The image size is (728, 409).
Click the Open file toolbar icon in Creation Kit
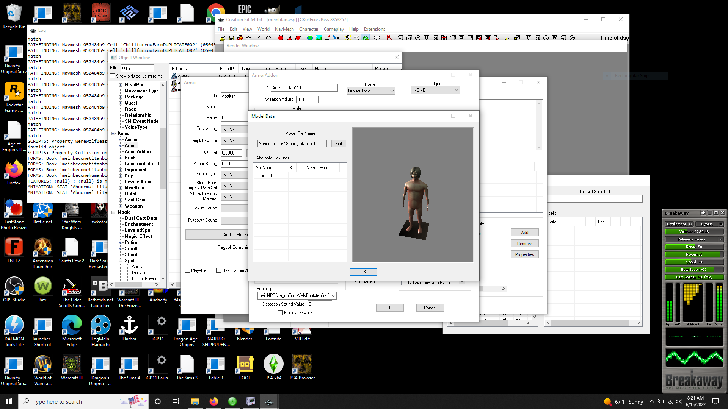(223, 38)
